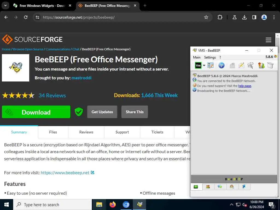Image resolution: width=280 pixels, height=210 pixels.
Task: Open the status dropdown arrow next to Vm
Action: 204,65
